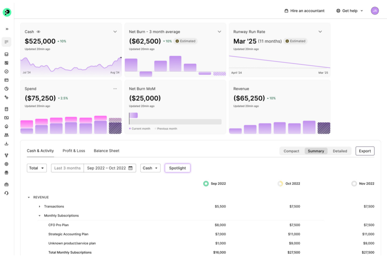Image resolution: width=387 pixels, height=258 pixels.
Task: Open the Total dropdown
Action: click(37, 168)
